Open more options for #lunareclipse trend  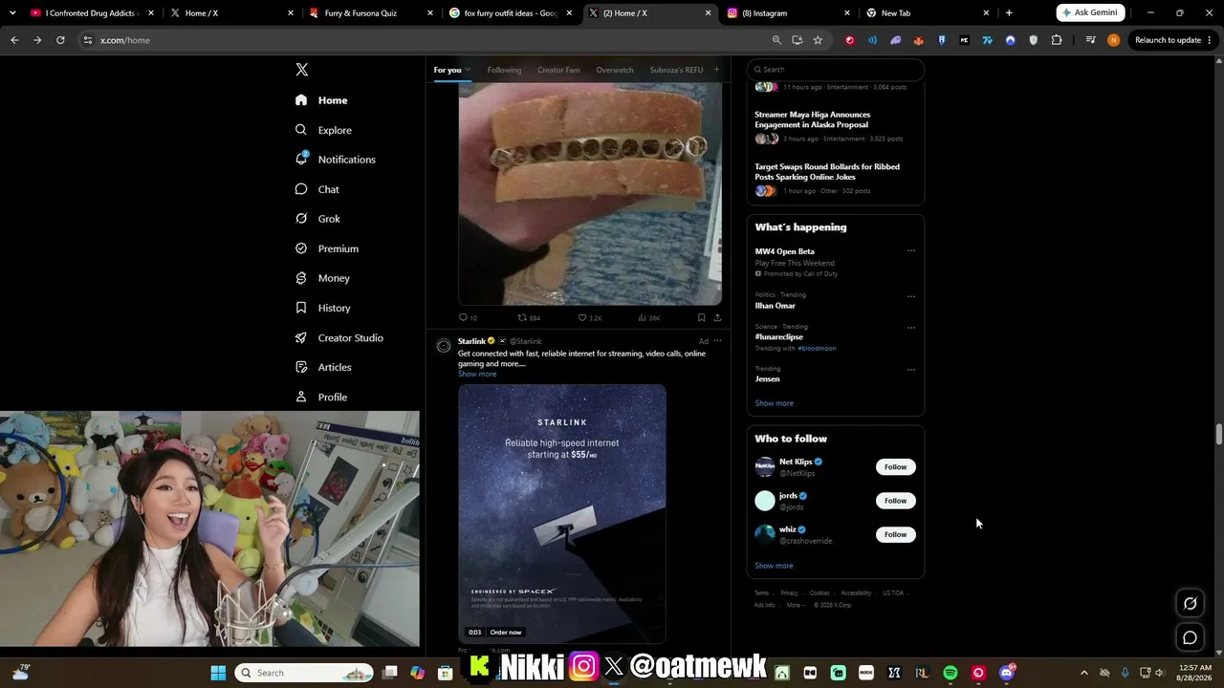click(x=911, y=328)
